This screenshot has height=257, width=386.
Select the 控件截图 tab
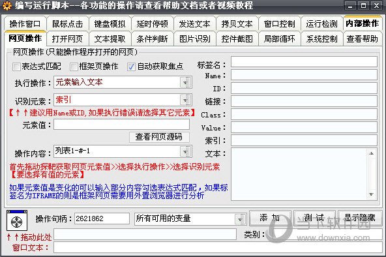coord(237,39)
